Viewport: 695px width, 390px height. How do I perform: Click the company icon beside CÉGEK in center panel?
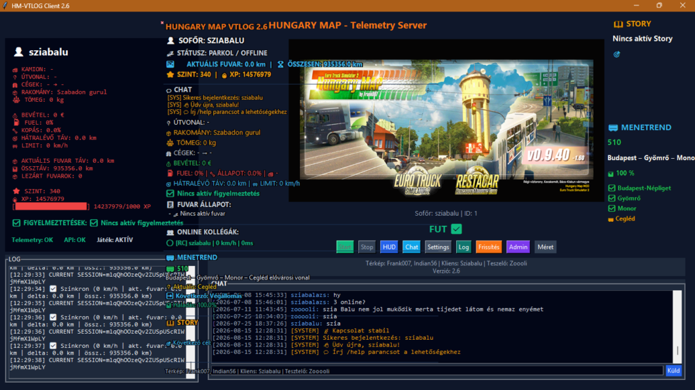point(169,153)
